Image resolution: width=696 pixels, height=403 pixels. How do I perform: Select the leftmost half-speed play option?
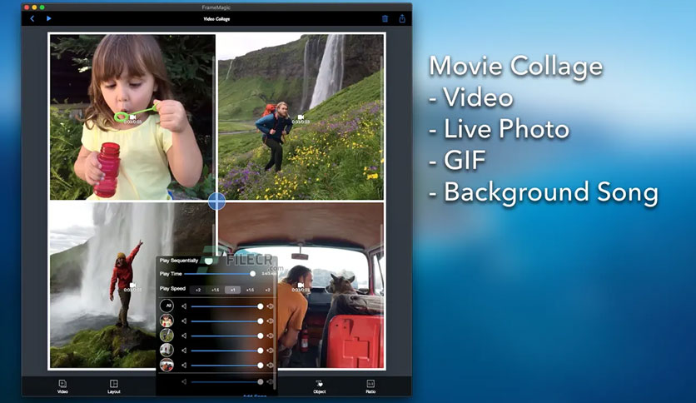[198, 290]
